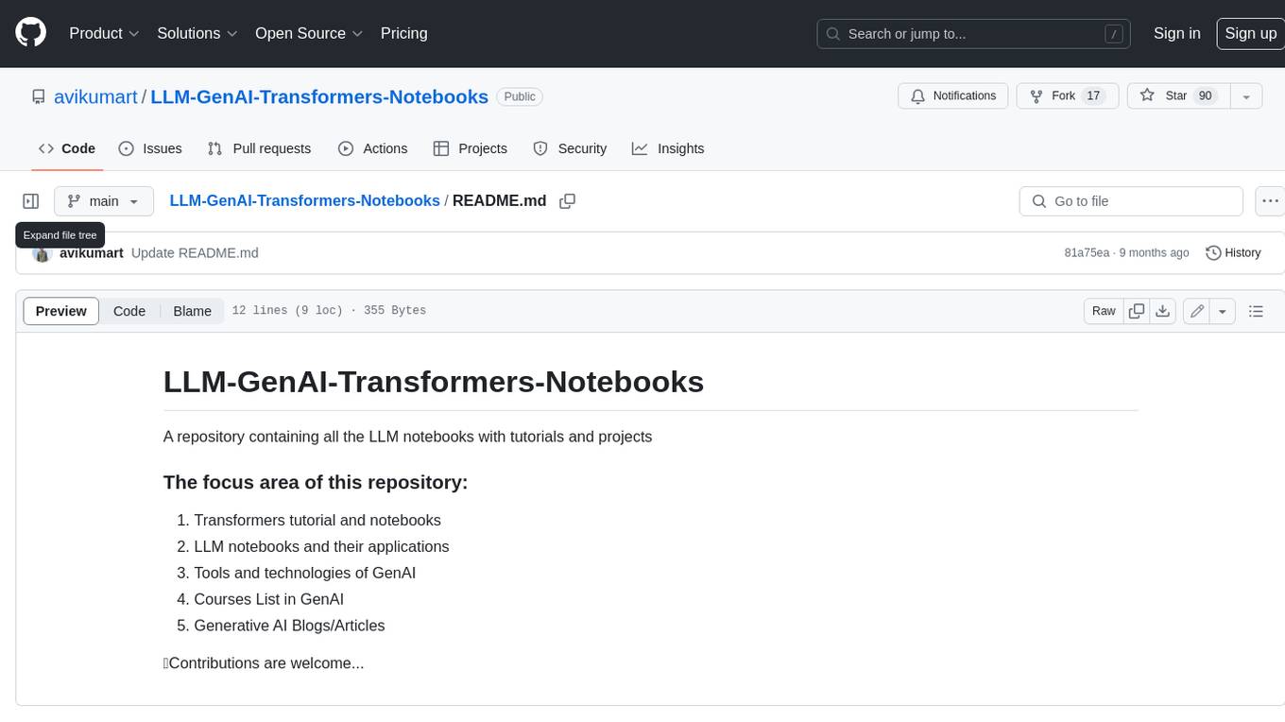Viewport: 1285px width, 722px height.
Task: Focus the Go to file input
Action: tap(1131, 201)
